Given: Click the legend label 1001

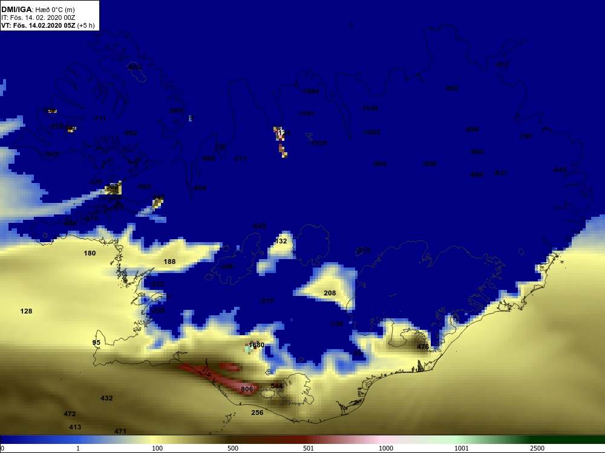Looking at the screenshot, I should 462,448.
